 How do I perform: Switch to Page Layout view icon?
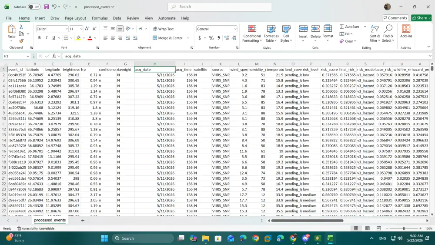coord(367,228)
